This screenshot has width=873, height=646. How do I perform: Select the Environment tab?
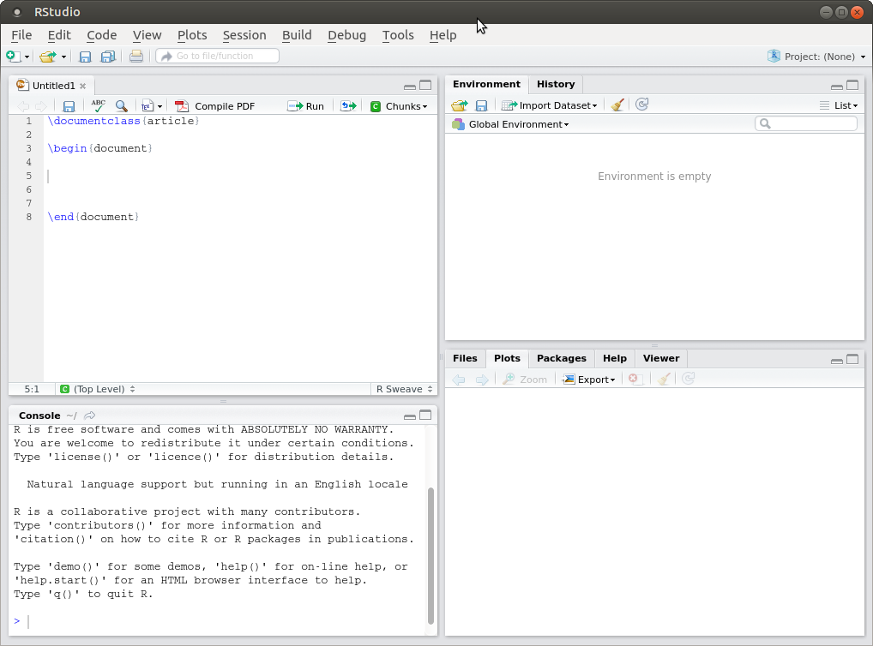pyautogui.click(x=486, y=84)
